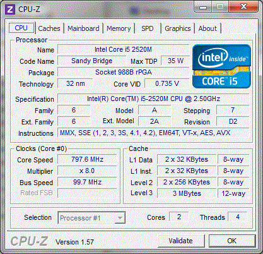Click the Core VID value 0.735 V
This screenshot has width=263, height=254.
(x=167, y=83)
